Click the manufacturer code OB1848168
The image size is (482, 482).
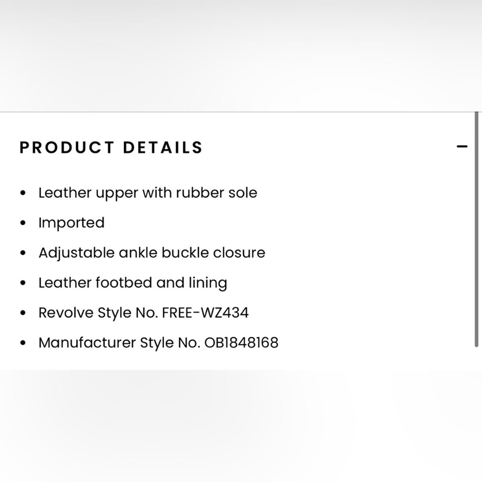pyautogui.click(x=241, y=343)
